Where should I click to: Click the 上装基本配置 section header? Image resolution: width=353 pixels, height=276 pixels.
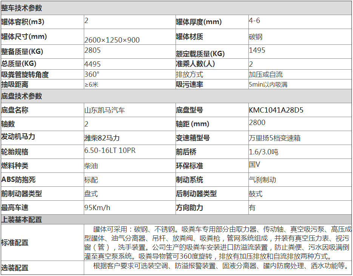pyautogui.click(x=22, y=220)
